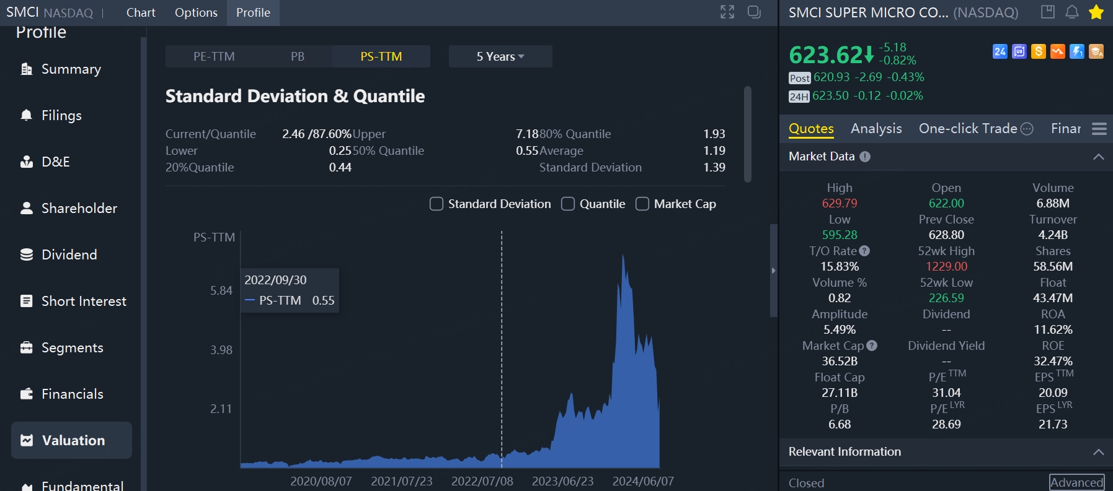Click the Segments briefcase icon in sidebar
Image resolution: width=1113 pixels, height=491 pixels.
[x=27, y=347]
